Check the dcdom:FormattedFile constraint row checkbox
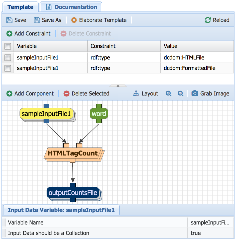Screen dimensions: 237x241 (x=8, y=68)
